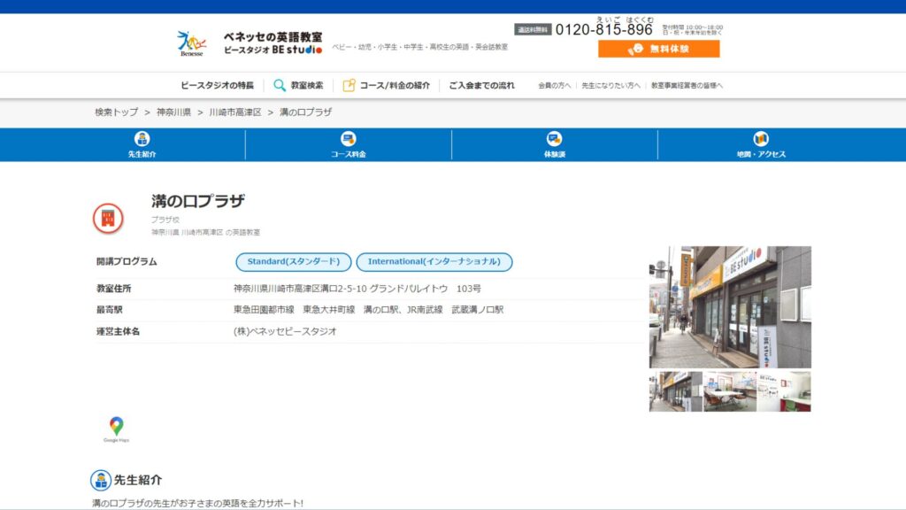Click the 溝のロプラザ heading
Screen dimensions: 906x510
point(197,201)
